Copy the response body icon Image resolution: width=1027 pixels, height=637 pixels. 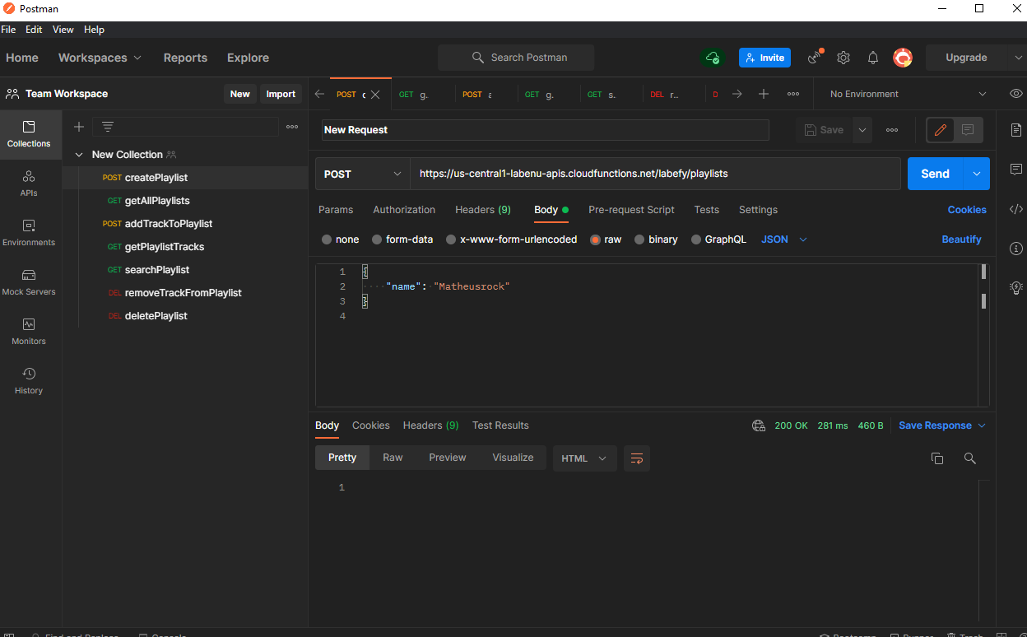click(x=937, y=458)
